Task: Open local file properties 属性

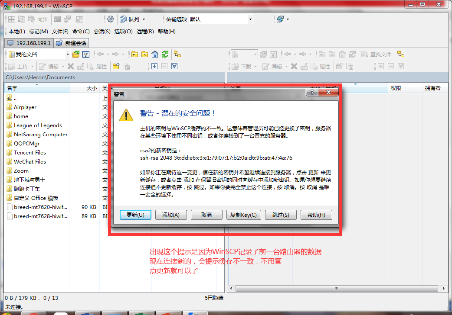Action: pyautogui.click(x=97, y=67)
